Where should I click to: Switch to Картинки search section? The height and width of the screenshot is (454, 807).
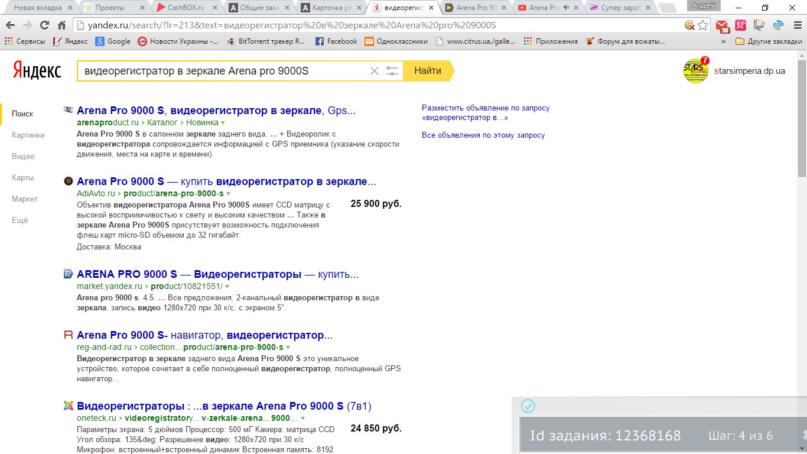click(28, 135)
